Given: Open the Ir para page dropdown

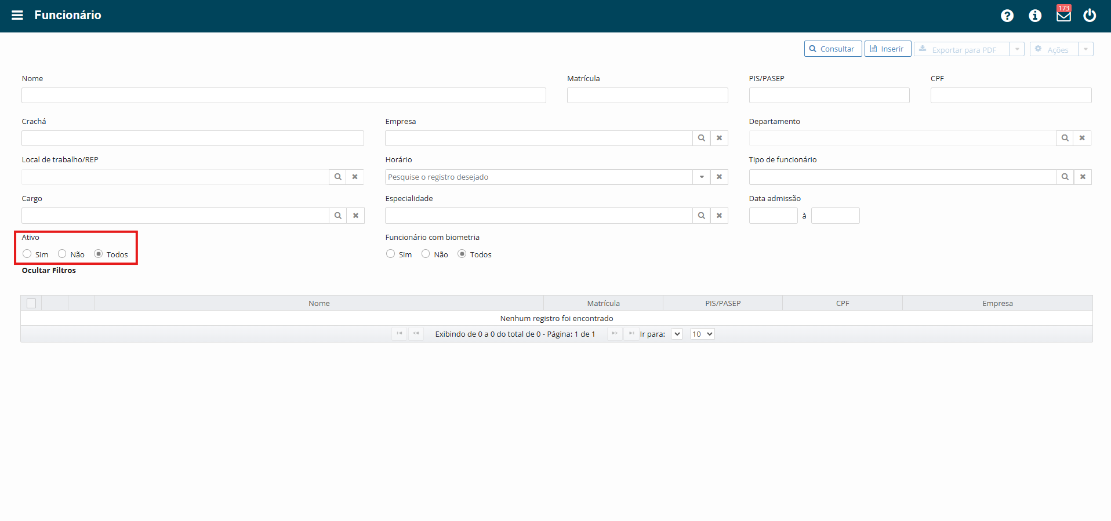Looking at the screenshot, I should [x=677, y=334].
